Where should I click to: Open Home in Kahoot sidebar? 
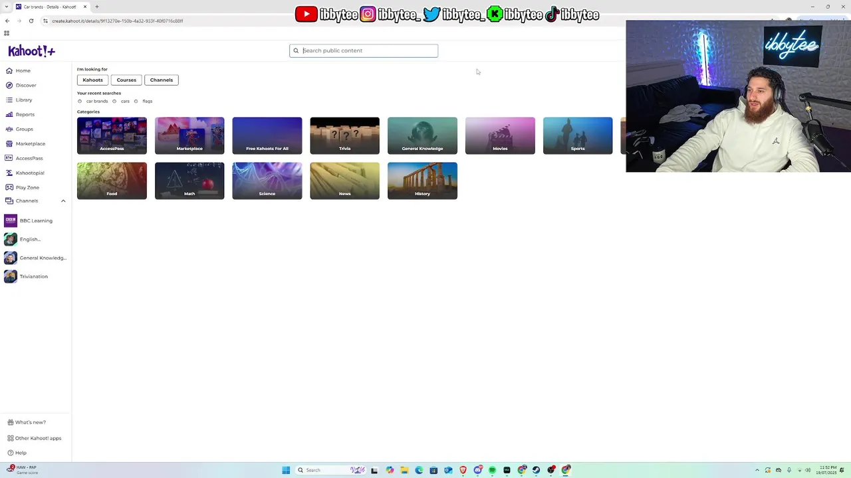click(x=19, y=70)
